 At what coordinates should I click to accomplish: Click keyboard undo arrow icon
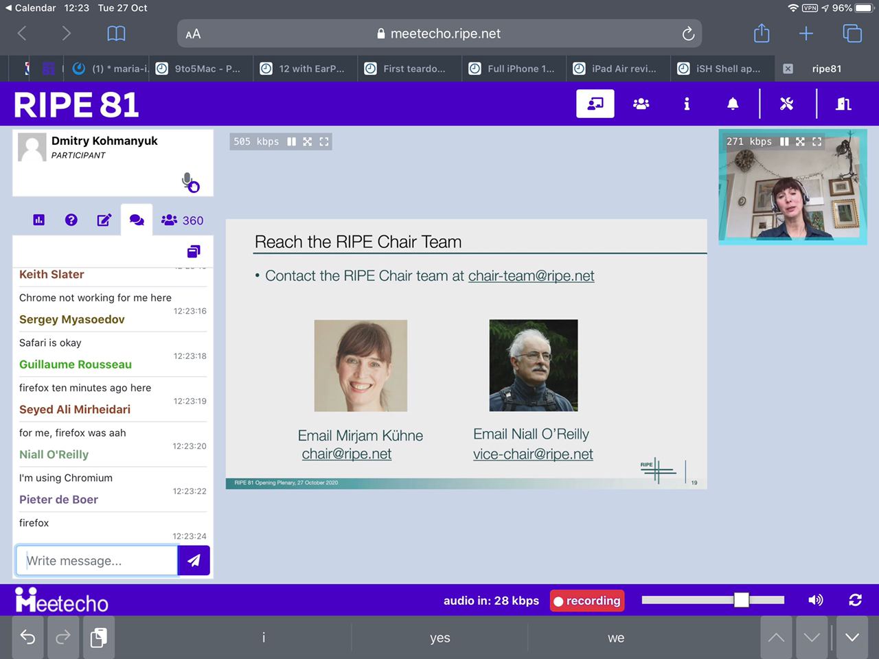click(x=27, y=637)
